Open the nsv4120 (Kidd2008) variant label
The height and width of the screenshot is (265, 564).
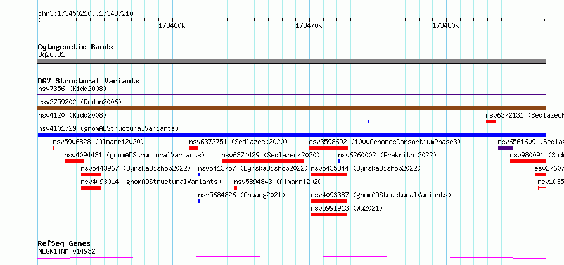(72, 115)
